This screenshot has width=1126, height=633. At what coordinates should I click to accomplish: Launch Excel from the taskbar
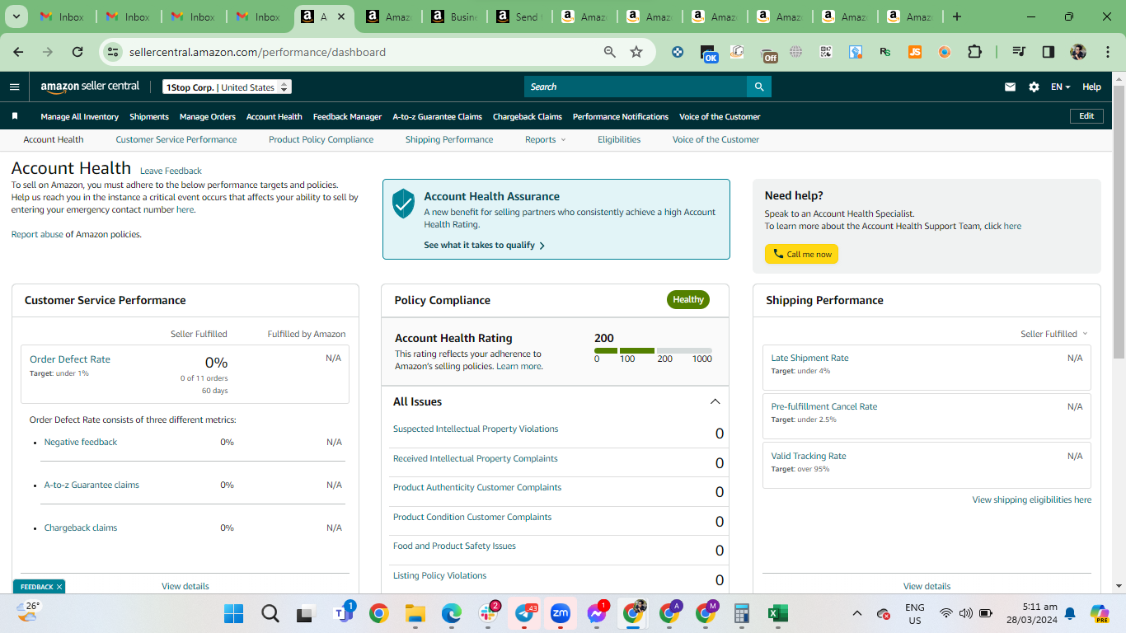coord(777,613)
